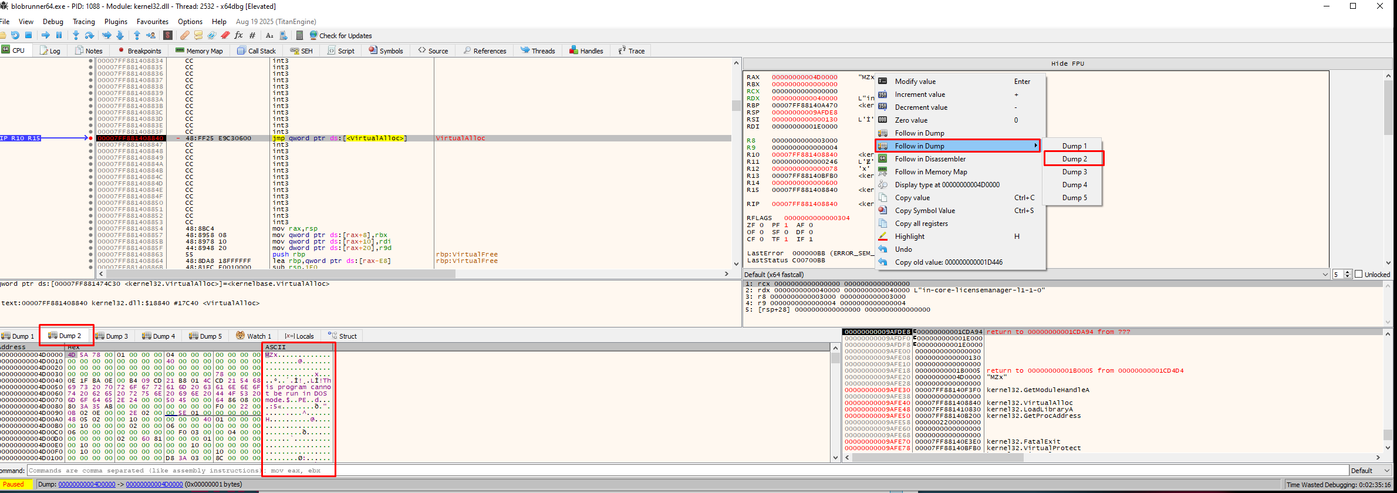1397x493 pixels.
Task: Click the Step Into toolbar icon
Action: pyautogui.click(x=76, y=35)
